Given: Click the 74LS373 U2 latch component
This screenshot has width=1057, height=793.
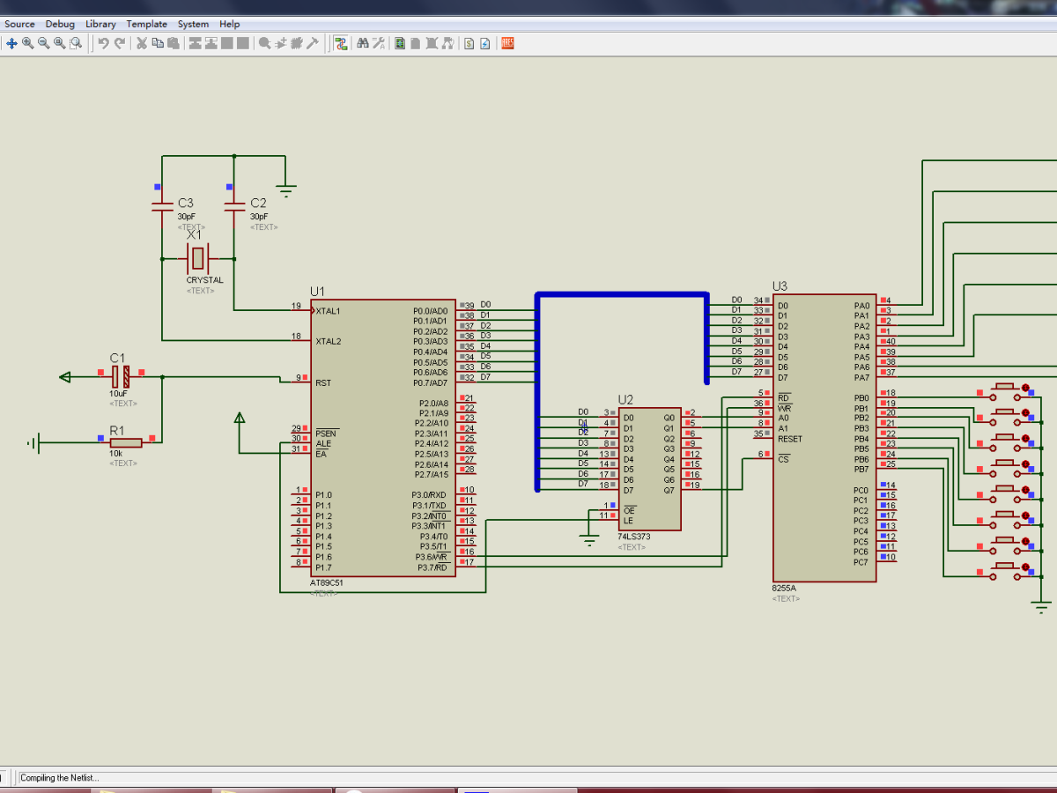Looking at the screenshot, I should pos(649,469).
